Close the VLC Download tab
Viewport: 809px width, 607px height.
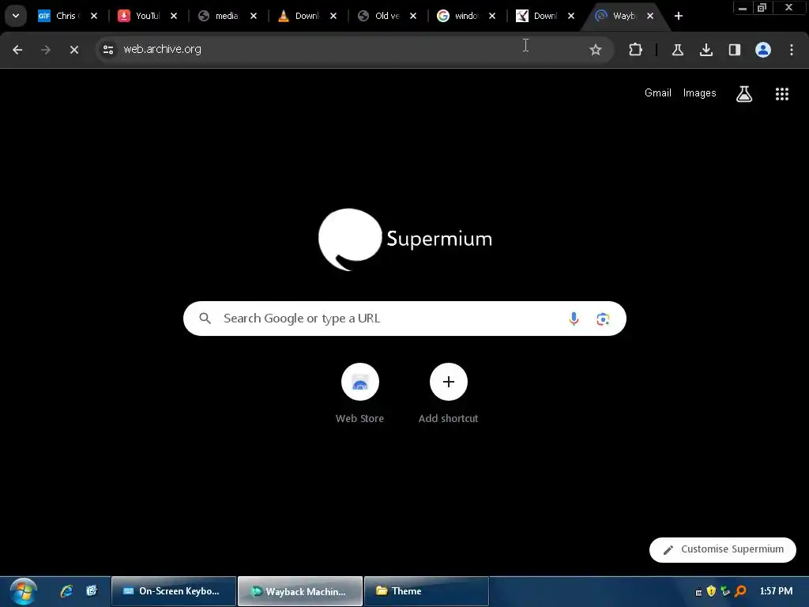[333, 16]
